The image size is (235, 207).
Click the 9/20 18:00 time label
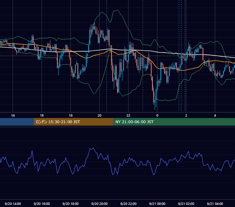point(70,204)
